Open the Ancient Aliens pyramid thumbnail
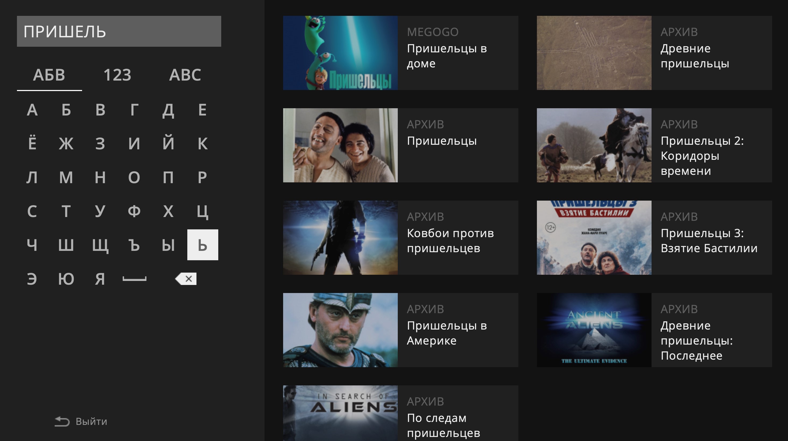 coord(594,330)
